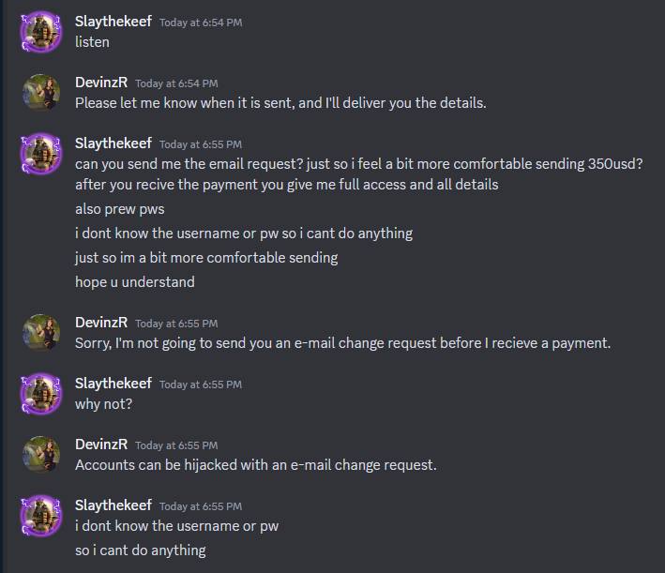Click the Slaythekeef username above "can you send me"

pyautogui.click(x=113, y=143)
